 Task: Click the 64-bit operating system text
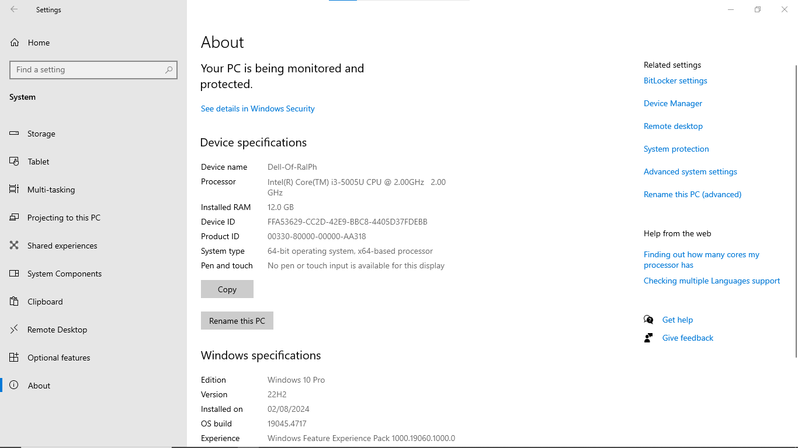tap(350, 251)
